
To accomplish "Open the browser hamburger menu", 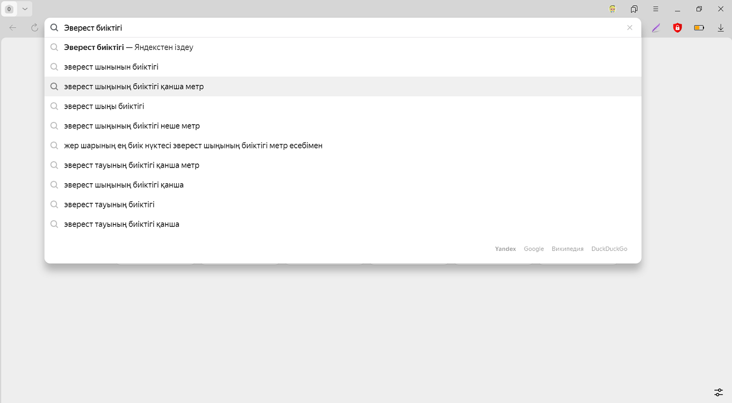I will (656, 9).
